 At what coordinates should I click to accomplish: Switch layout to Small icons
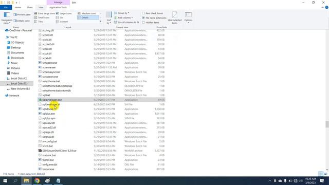coord(42,17)
